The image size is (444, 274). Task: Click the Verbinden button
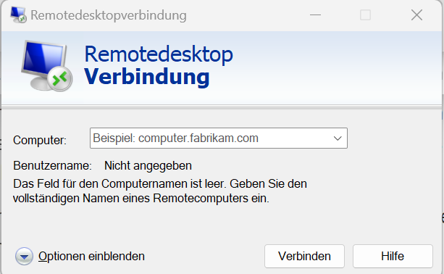(304, 256)
